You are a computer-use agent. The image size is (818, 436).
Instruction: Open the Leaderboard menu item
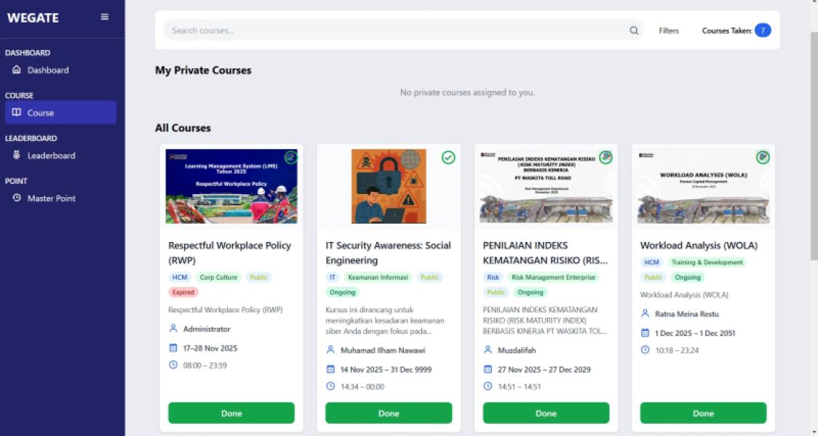coord(51,156)
